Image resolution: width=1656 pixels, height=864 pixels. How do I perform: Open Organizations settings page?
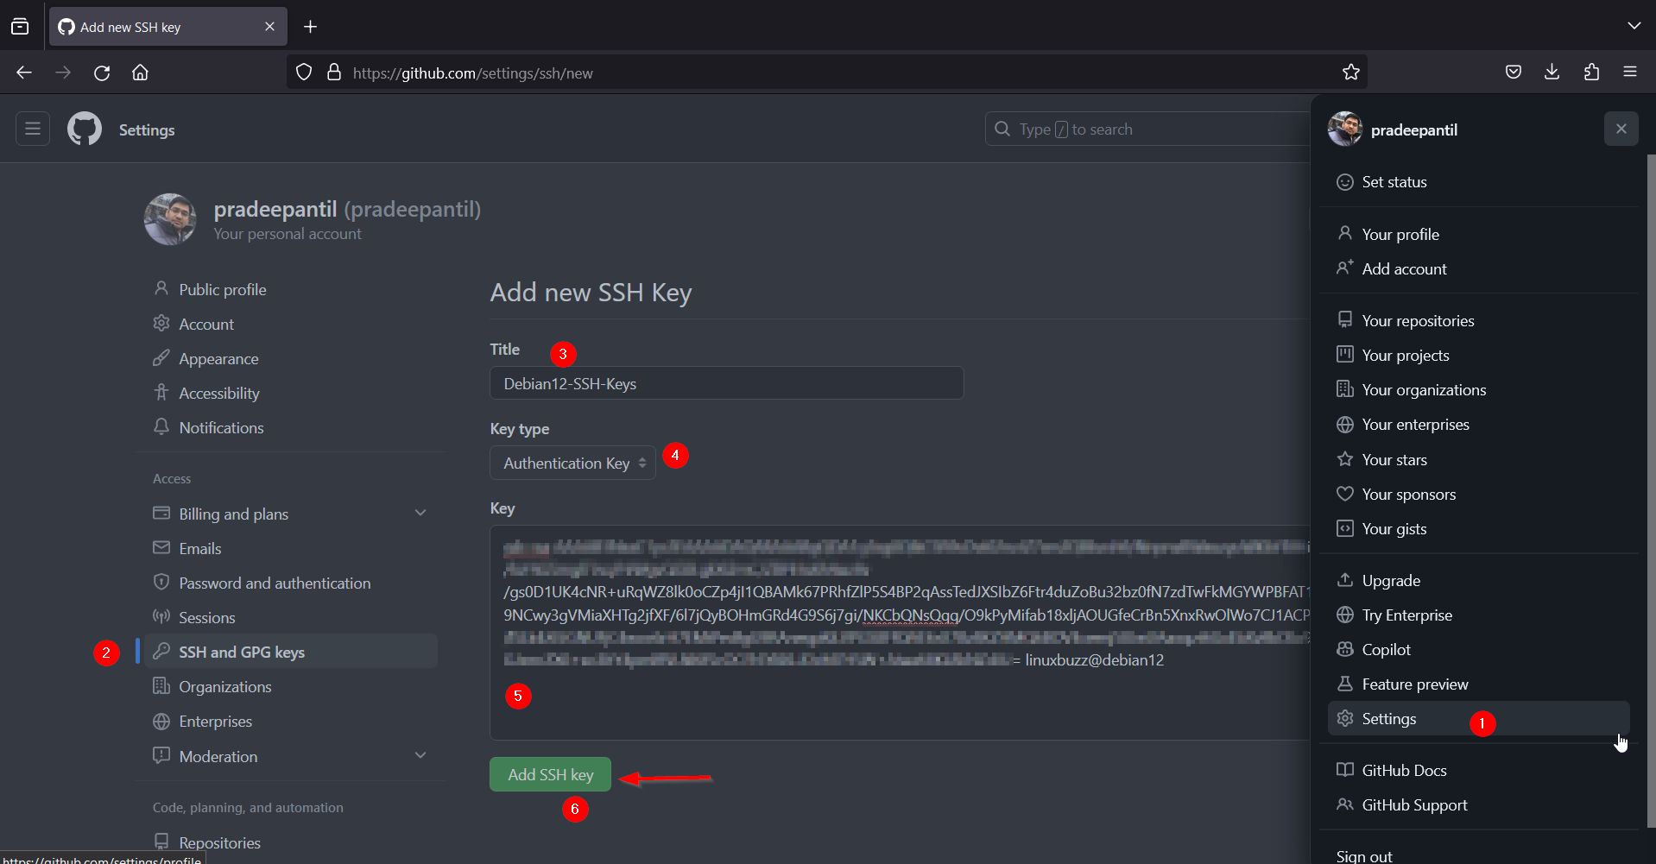coord(291,686)
